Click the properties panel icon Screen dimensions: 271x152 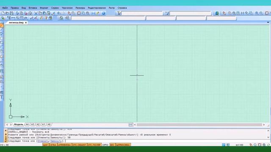coord(61,18)
